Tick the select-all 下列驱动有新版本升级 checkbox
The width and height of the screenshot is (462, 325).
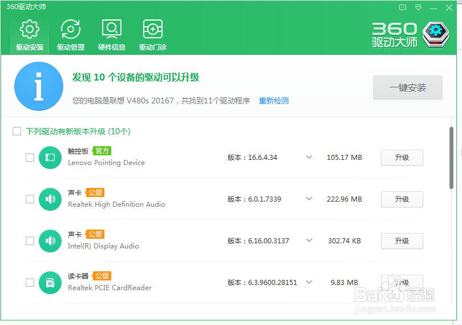click(17, 131)
